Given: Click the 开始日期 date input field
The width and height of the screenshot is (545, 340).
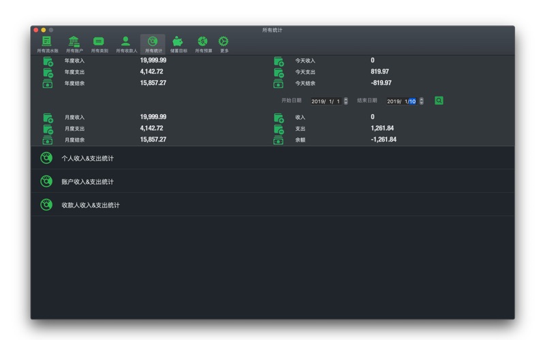Looking at the screenshot, I should click(326, 101).
